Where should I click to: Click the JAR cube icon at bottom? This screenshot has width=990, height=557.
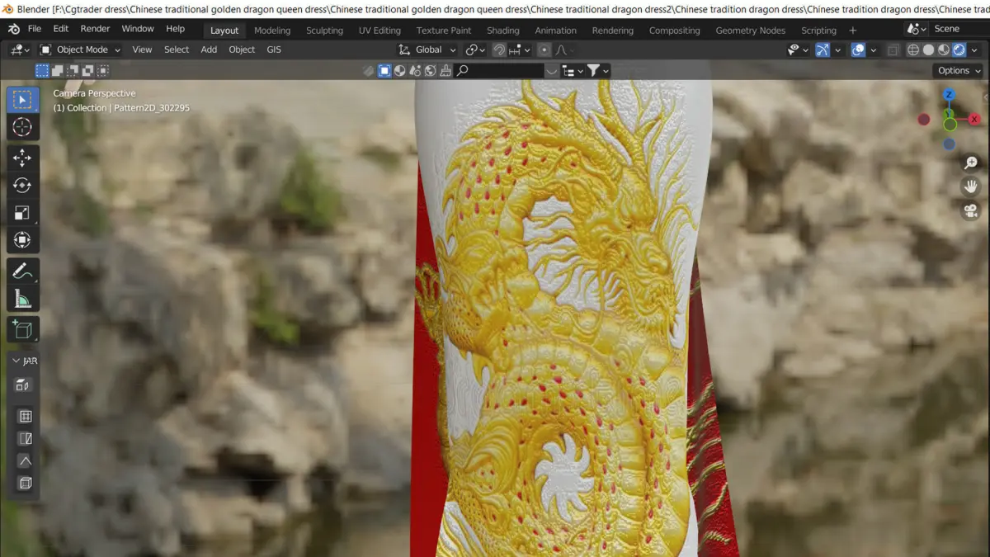[25, 484]
